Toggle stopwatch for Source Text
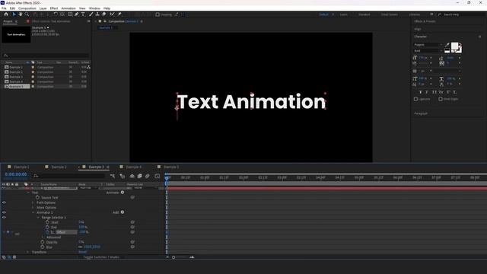The height and width of the screenshot is (274, 487). click(37, 197)
